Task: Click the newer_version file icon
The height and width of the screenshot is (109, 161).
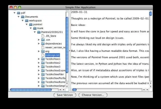Action: pyautogui.click(x=43, y=48)
